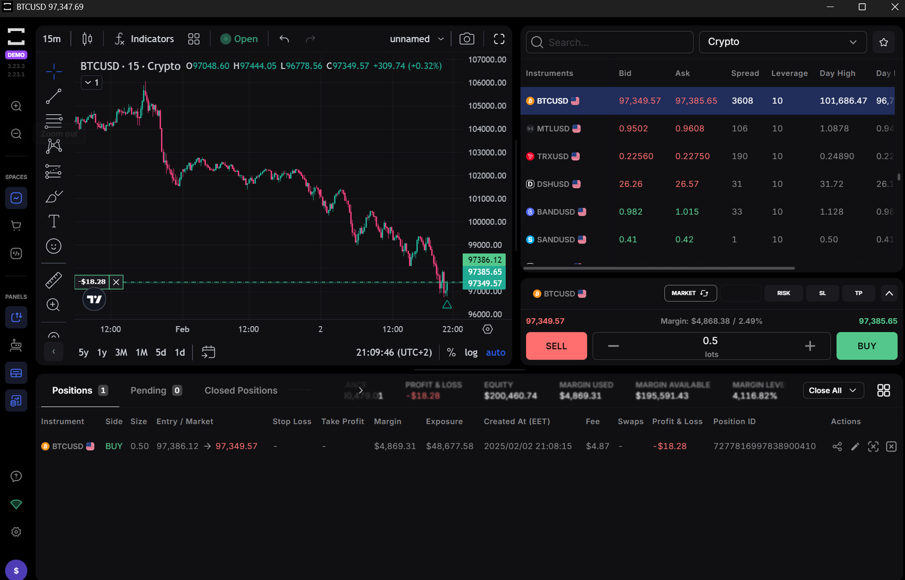Click the zoom in icon in left sidebar

[16, 106]
